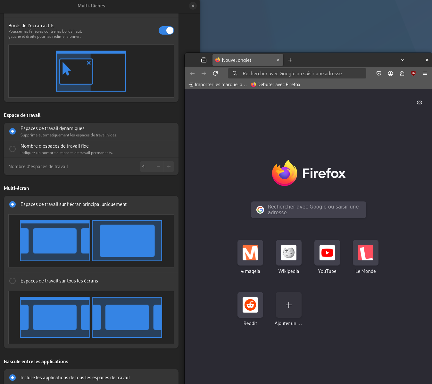Image resolution: width=432 pixels, height=384 pixels.
Task: Open the Firefox hamburger application menu
Action: pos(425,73)
